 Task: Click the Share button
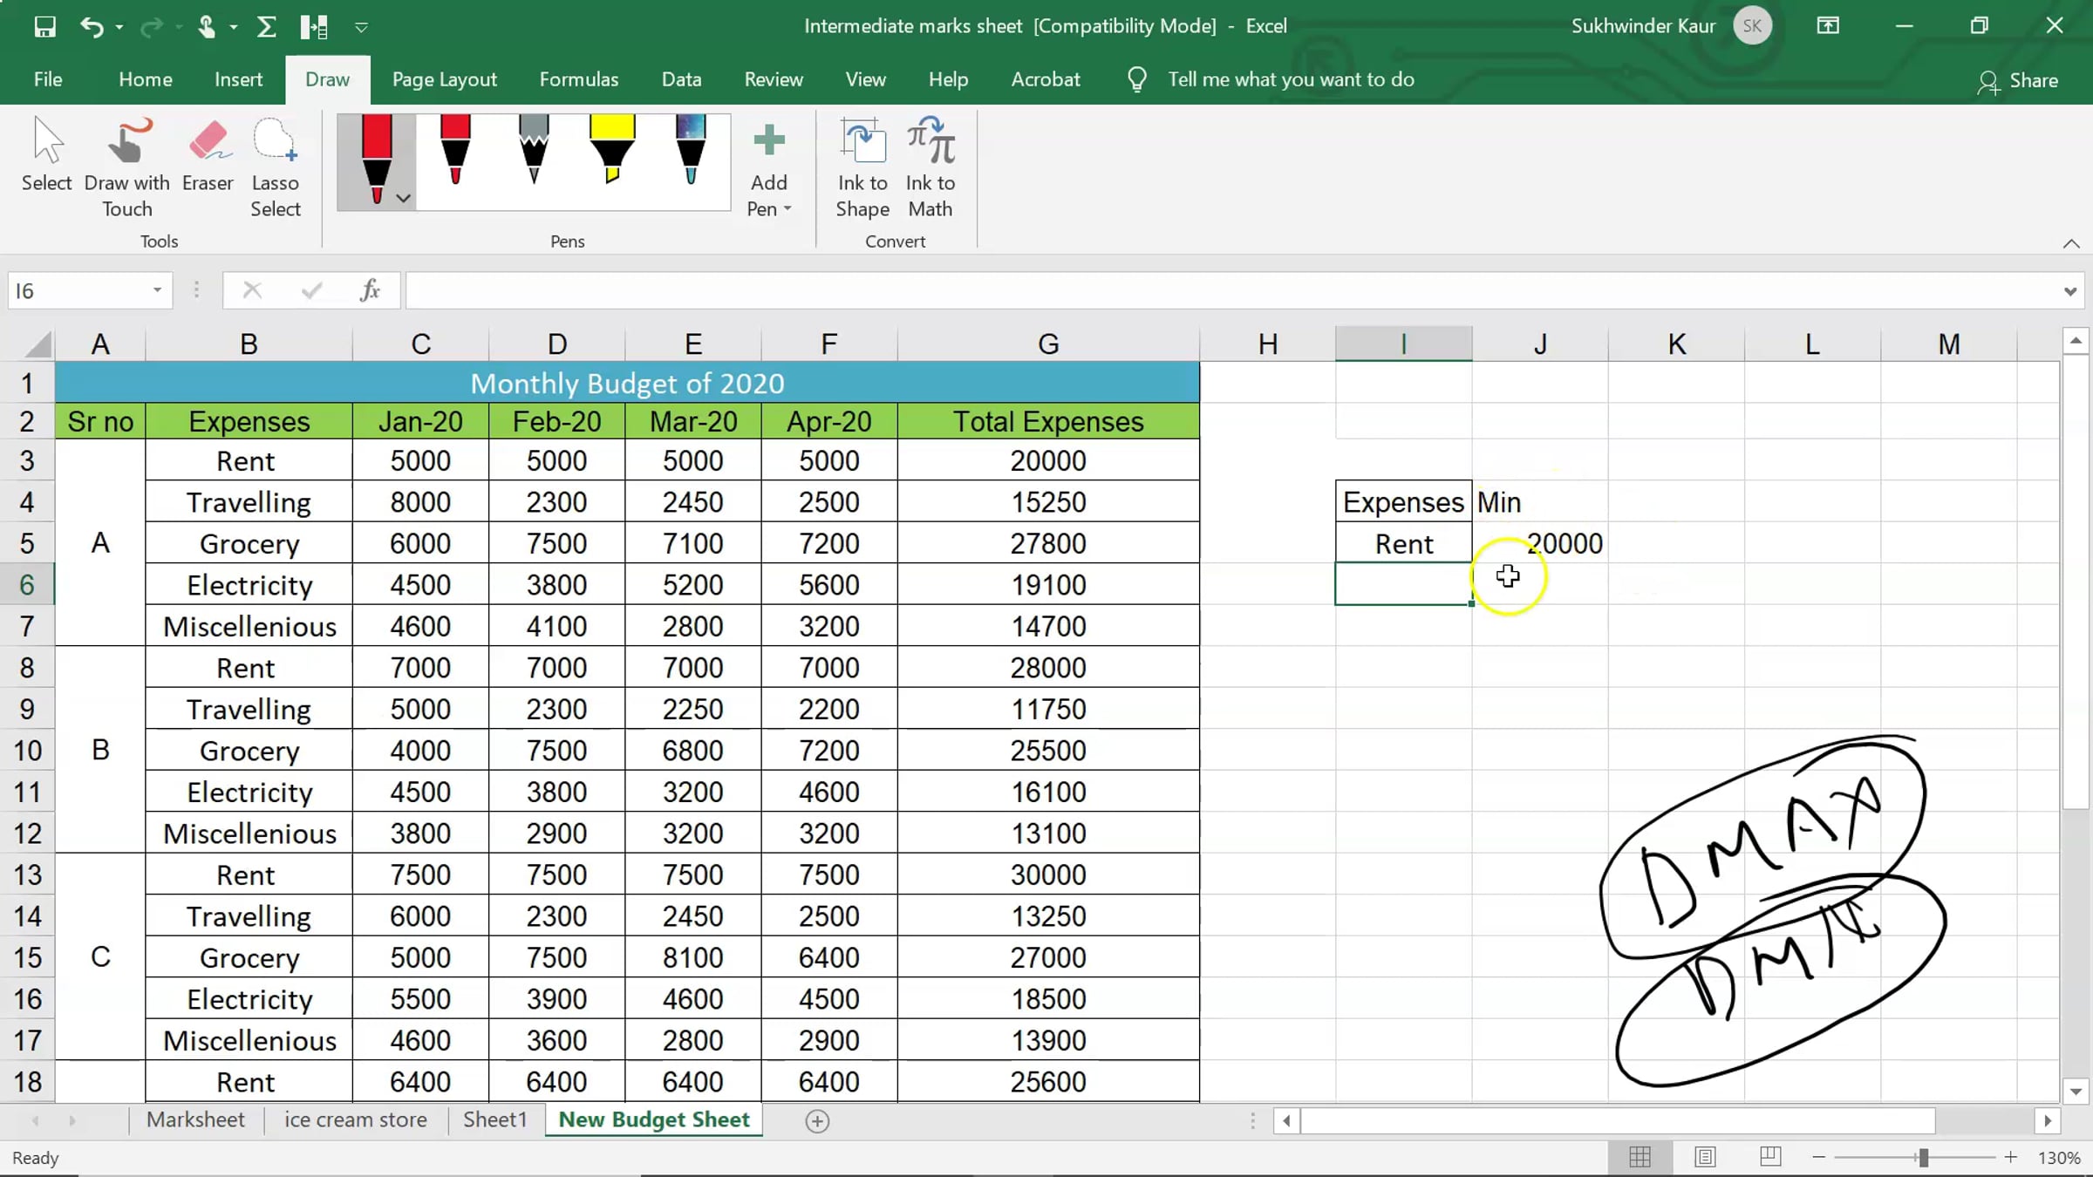point(2018,80)
